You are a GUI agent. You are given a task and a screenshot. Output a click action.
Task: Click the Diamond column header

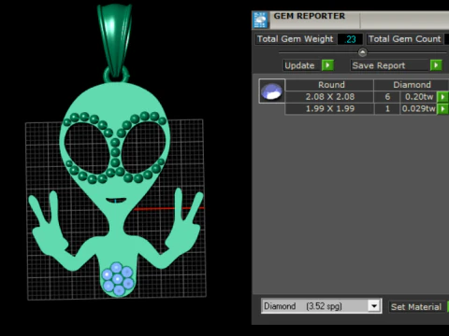(x=412, y=85)
